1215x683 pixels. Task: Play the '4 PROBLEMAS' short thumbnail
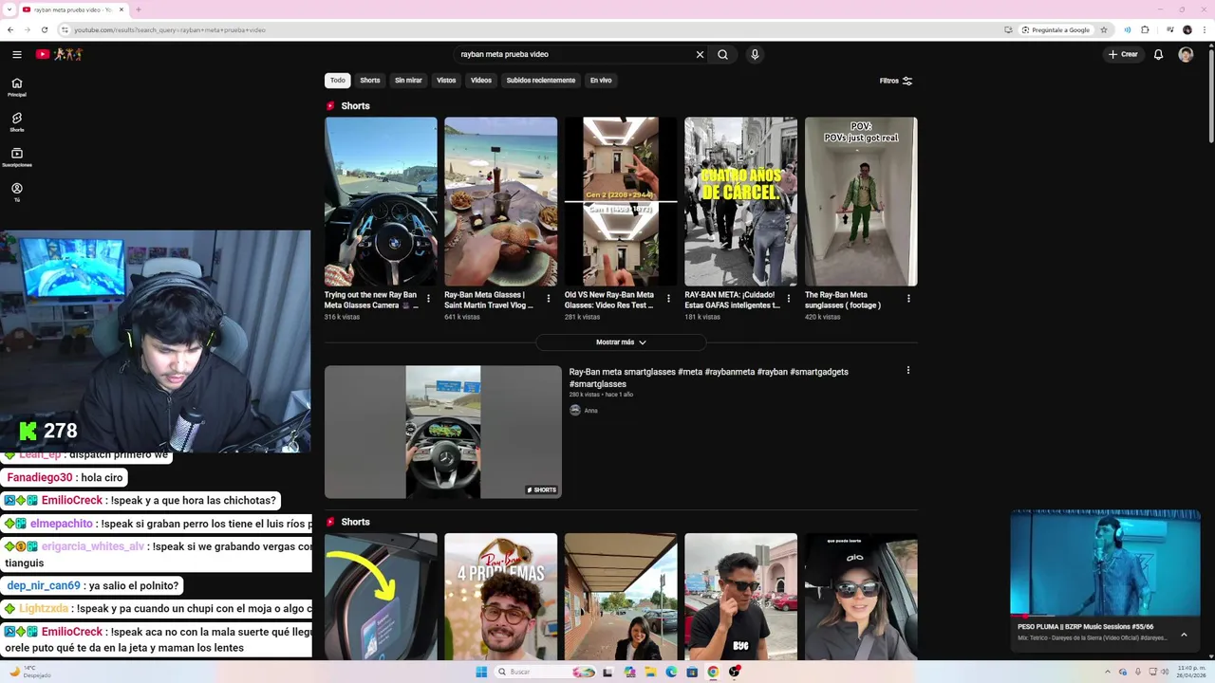tap(500, 597)
